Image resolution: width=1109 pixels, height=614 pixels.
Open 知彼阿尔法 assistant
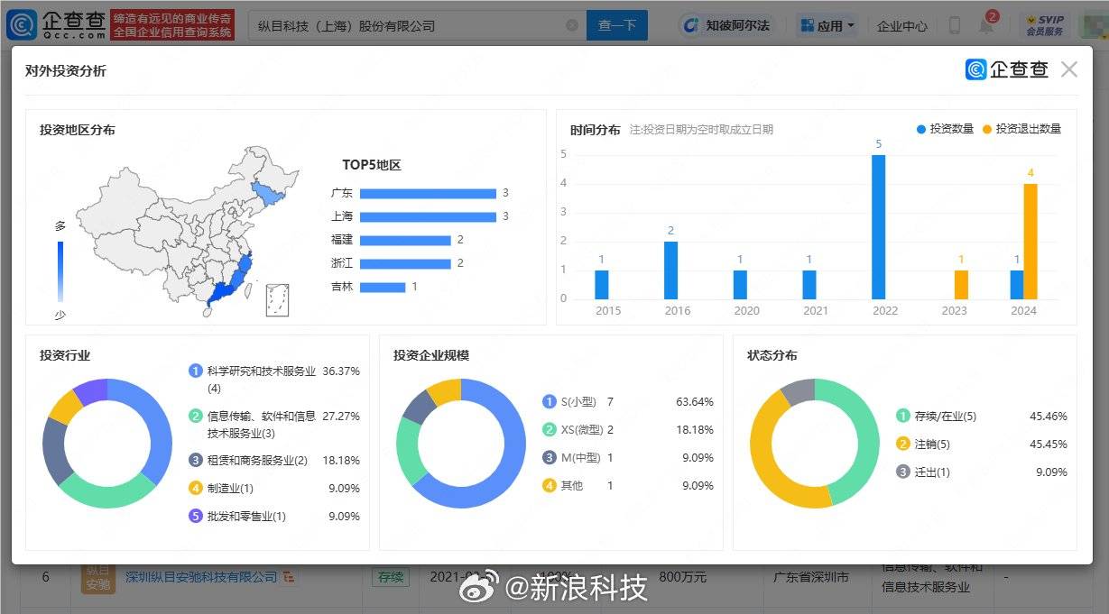pyautogui.click(x=727, y=25)
